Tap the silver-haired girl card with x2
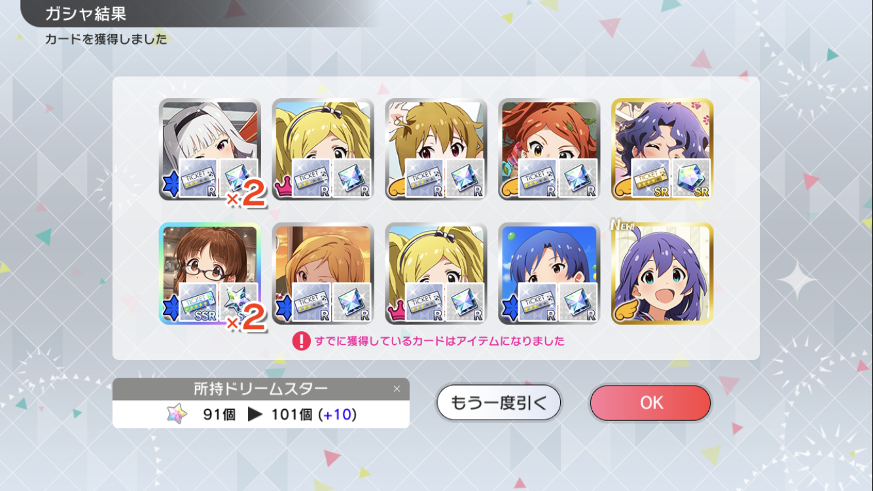The height and width of the screenshot is (491, 873). [209, 149]
